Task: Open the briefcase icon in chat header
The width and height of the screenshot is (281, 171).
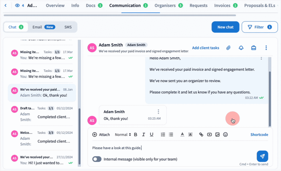Action: click(253, 48)
